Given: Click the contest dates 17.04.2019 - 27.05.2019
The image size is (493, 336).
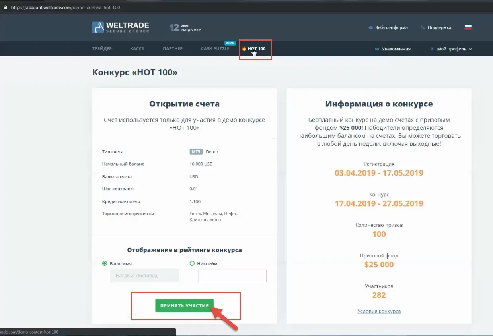Looking at the screenshot, I should (379, 203).
